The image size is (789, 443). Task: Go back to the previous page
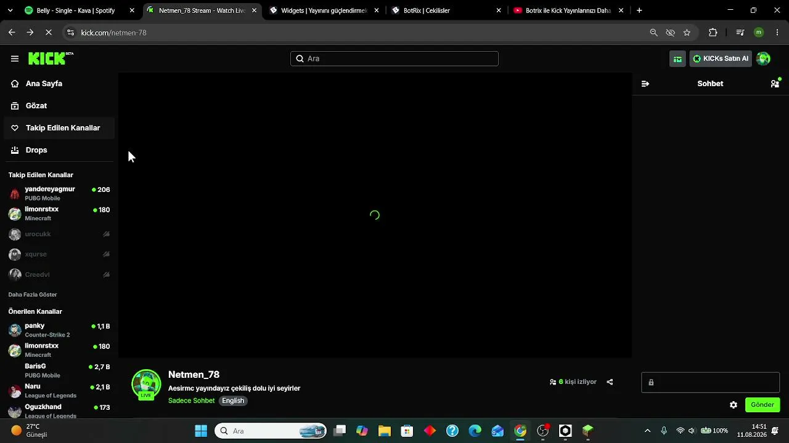click(12, 33)
